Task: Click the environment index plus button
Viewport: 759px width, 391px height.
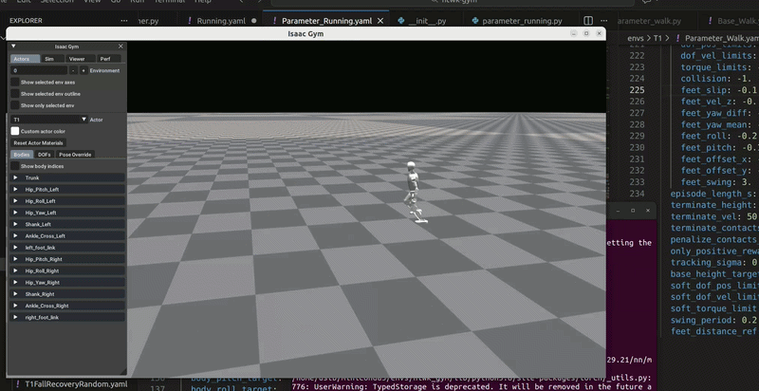Action: click(x=83, y=70)
